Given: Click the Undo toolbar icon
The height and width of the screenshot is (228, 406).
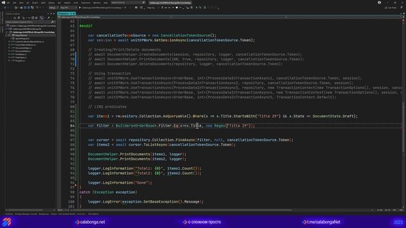Looking at the screenshot, I should click(x=37, y=8).
